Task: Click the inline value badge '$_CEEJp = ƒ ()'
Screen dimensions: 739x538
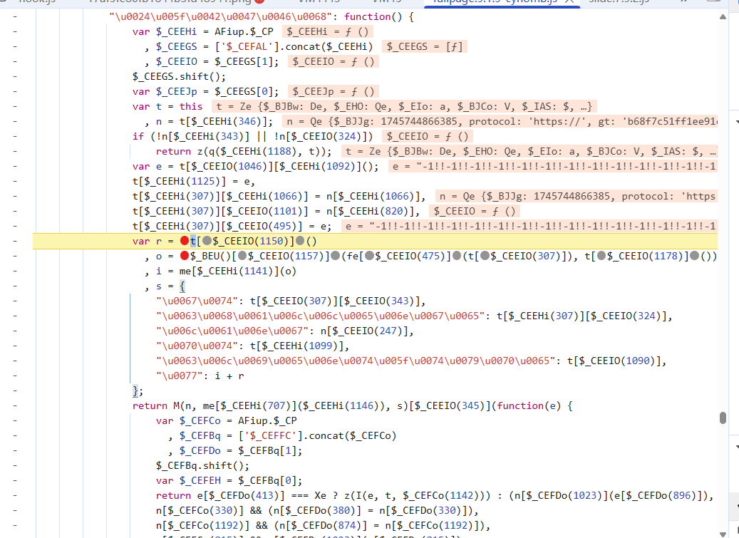Action: (x=334, y=91)
